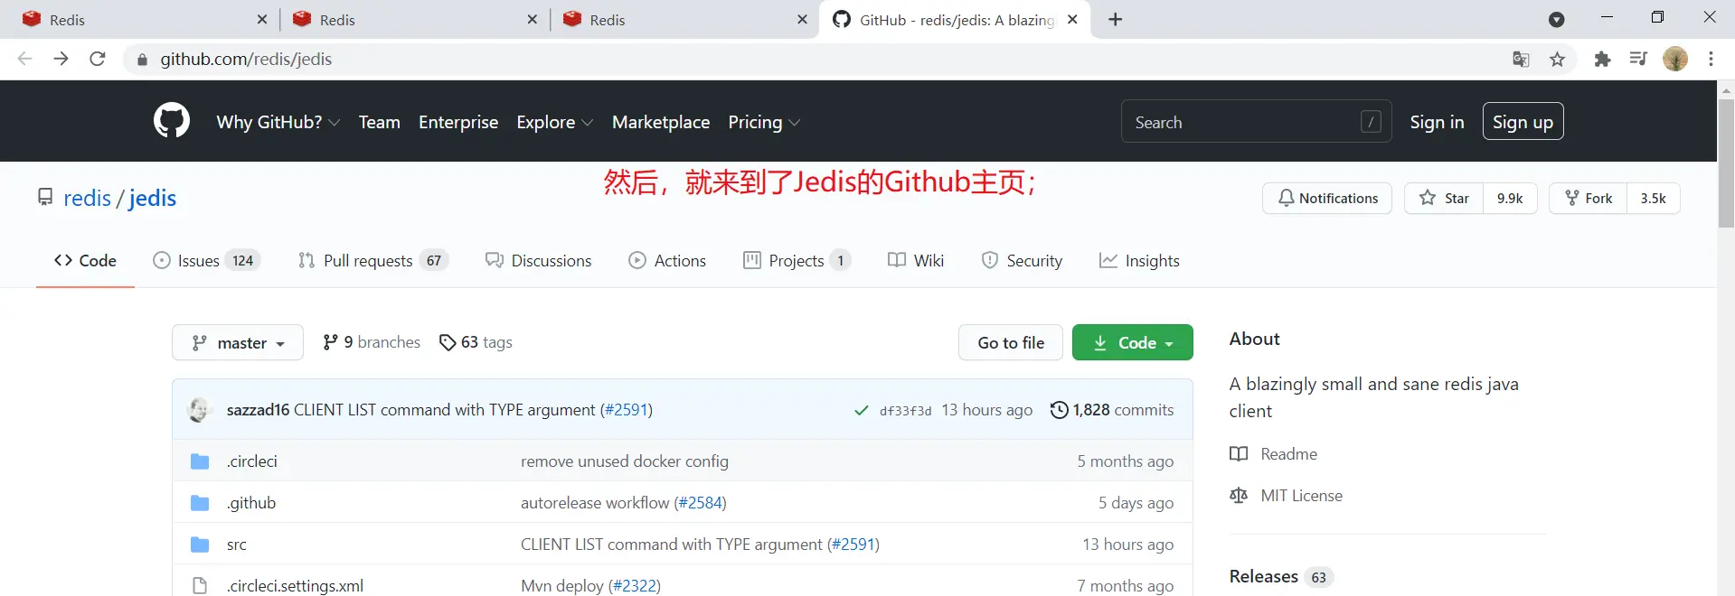Open a new browser tab with the plus icon
The width and height of the screenshot is (1735, 596).
pos(1116,20)
